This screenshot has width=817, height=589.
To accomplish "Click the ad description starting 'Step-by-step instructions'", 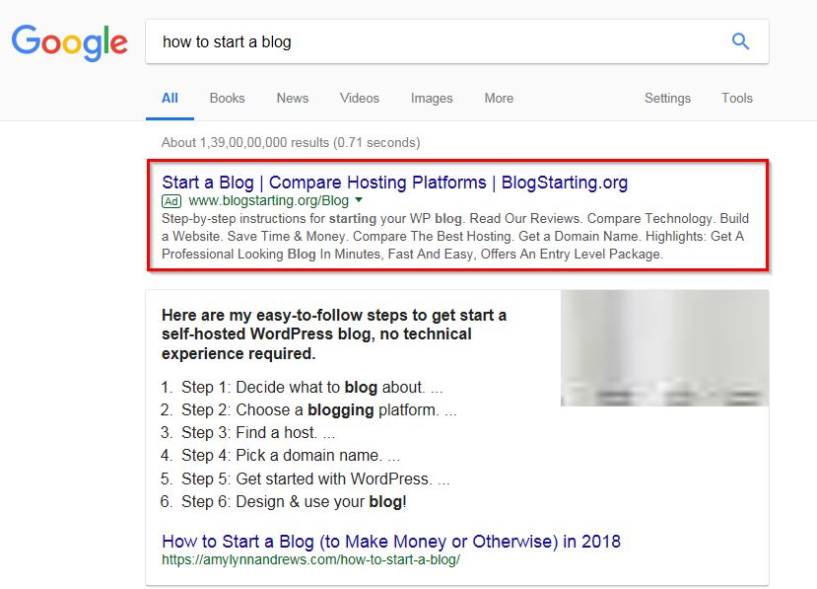I will 455,237.
